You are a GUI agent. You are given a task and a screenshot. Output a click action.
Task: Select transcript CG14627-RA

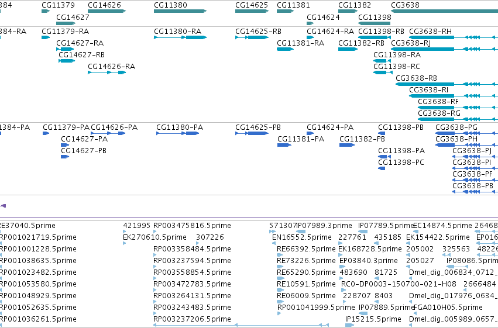(65, 49)
